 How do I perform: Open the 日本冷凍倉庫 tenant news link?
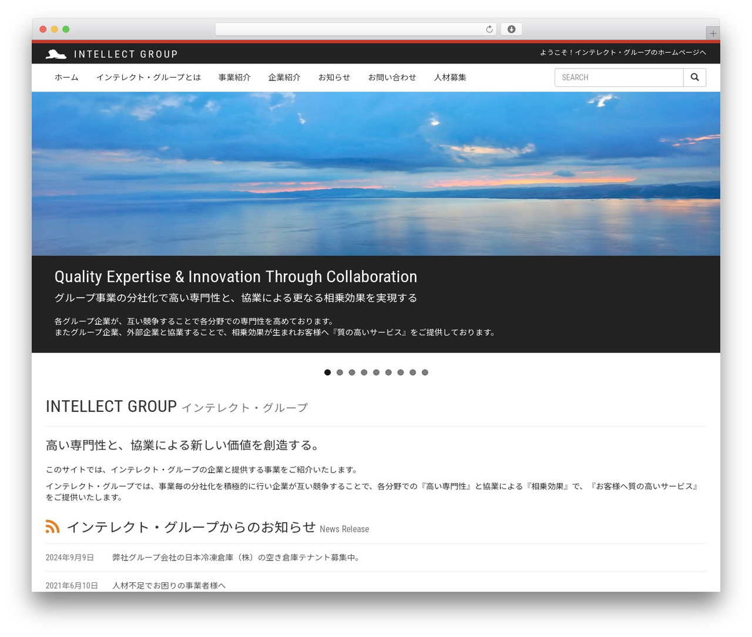pos(236,558)
